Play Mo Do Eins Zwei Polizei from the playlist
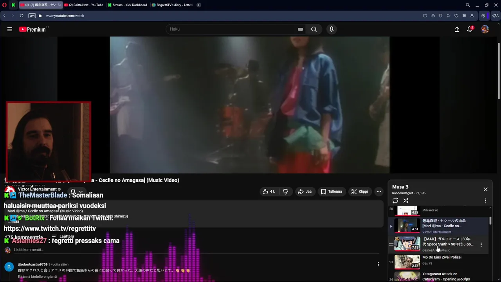The width and height of the screenshot is (501, 282). (438, 262)
